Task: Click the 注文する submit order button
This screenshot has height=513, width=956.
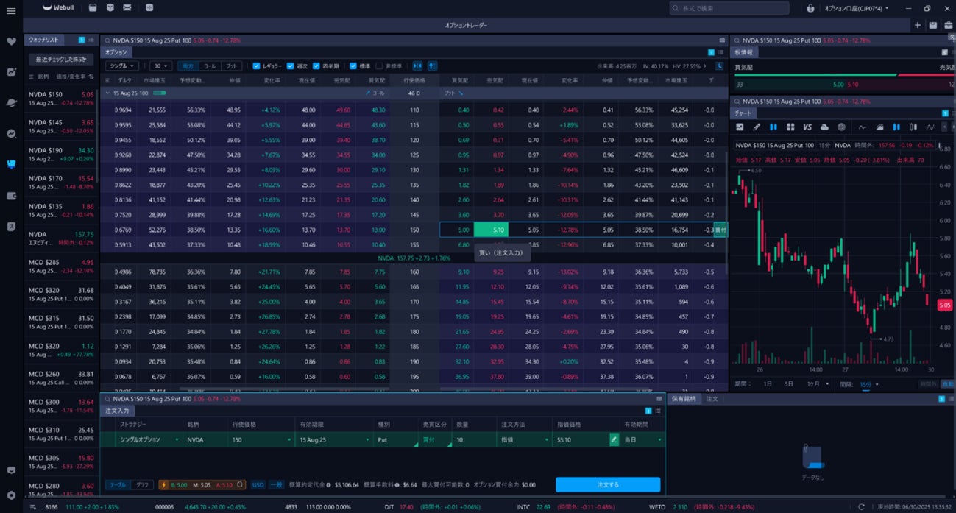Action: (x=608, y=484)
